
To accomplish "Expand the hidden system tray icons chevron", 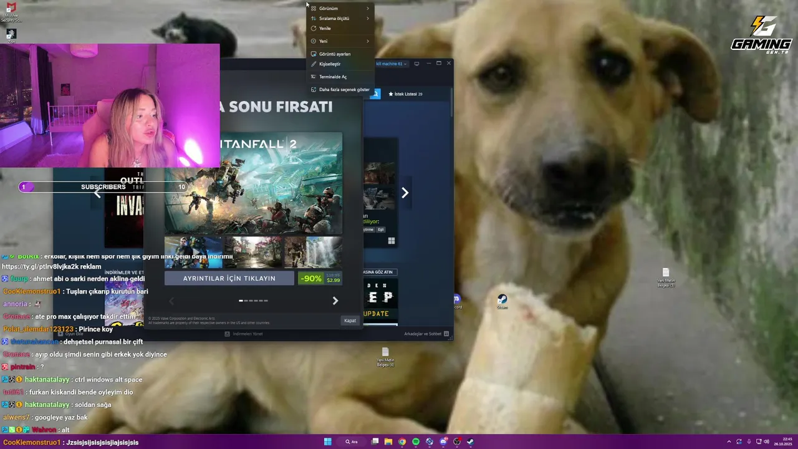I will [x=729, y=442].
